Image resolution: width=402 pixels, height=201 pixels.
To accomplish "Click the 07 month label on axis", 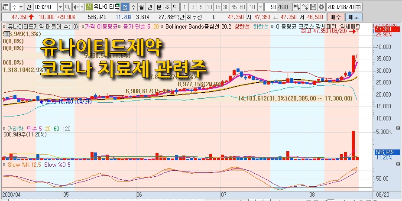I will 224,195.
